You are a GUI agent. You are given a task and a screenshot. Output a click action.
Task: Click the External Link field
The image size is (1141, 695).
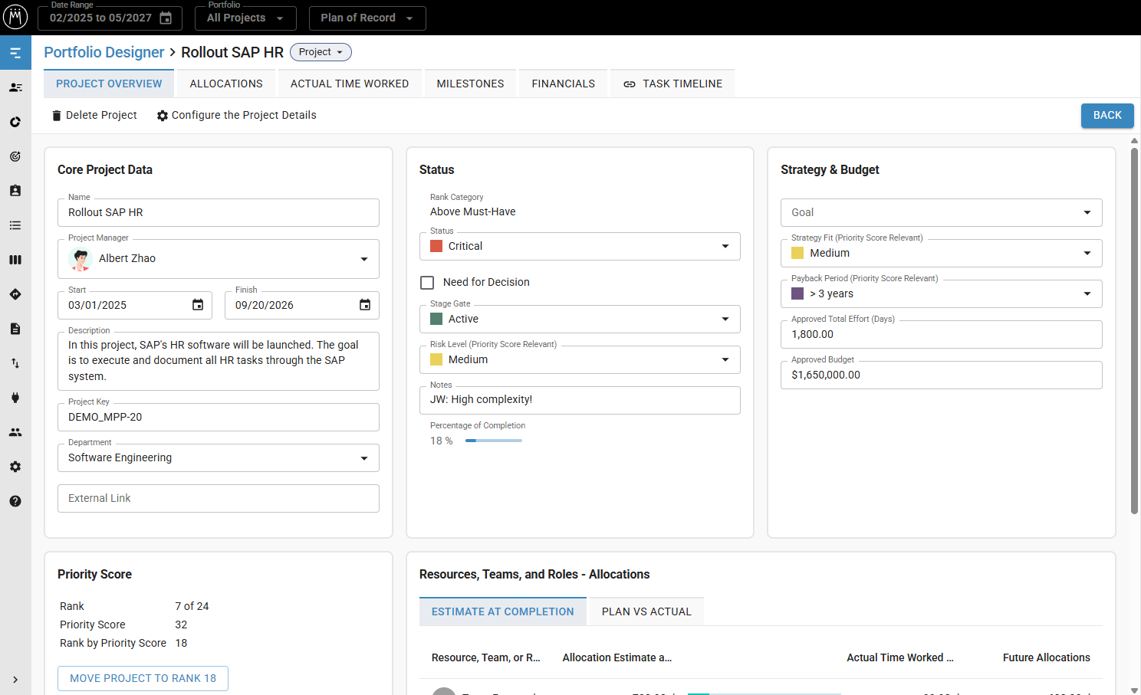tap(219, 498)
